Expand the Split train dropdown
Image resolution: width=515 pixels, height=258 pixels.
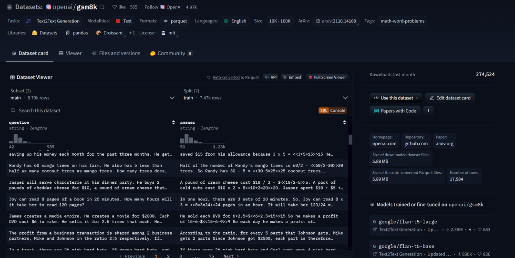pos(266,94)
